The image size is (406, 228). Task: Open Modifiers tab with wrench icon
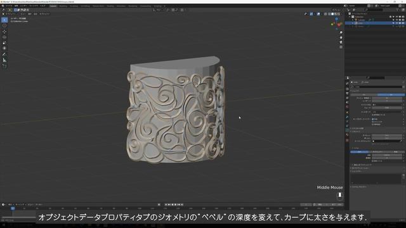[347, 117]
